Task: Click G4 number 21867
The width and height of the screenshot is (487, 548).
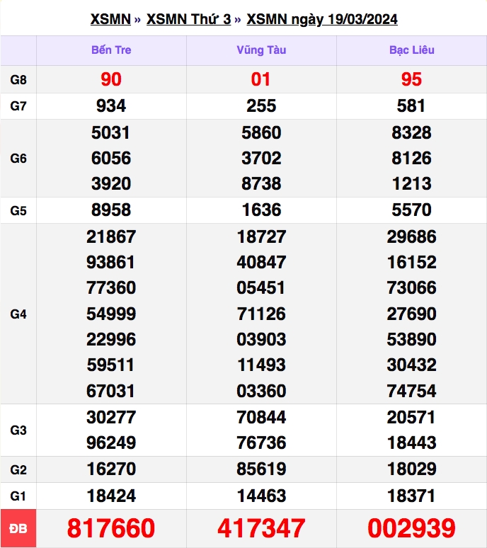Action: 111,237
